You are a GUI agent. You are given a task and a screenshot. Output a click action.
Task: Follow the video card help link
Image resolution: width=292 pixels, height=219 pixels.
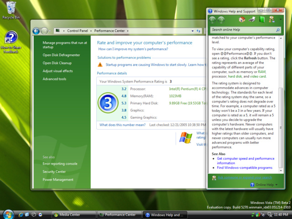tap(258, 76)
